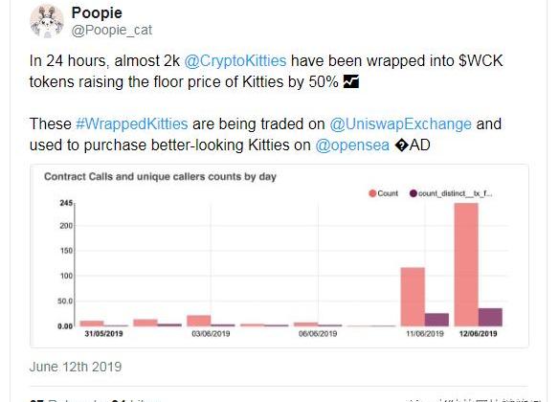
Task: Click the 03/06/2019 Count bar
Action: pos(199,321)
